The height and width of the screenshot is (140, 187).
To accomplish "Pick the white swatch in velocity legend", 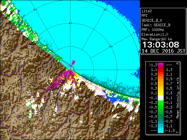I will pos(161,98).
